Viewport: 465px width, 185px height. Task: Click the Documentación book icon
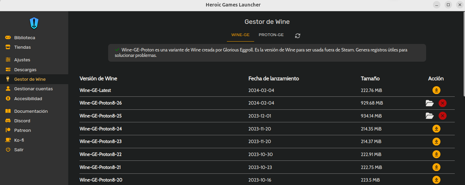8,111
